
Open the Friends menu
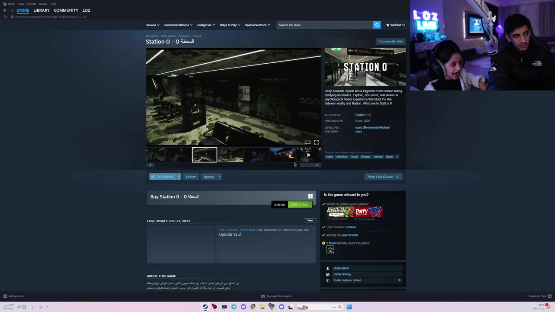[x=31, y=4]
